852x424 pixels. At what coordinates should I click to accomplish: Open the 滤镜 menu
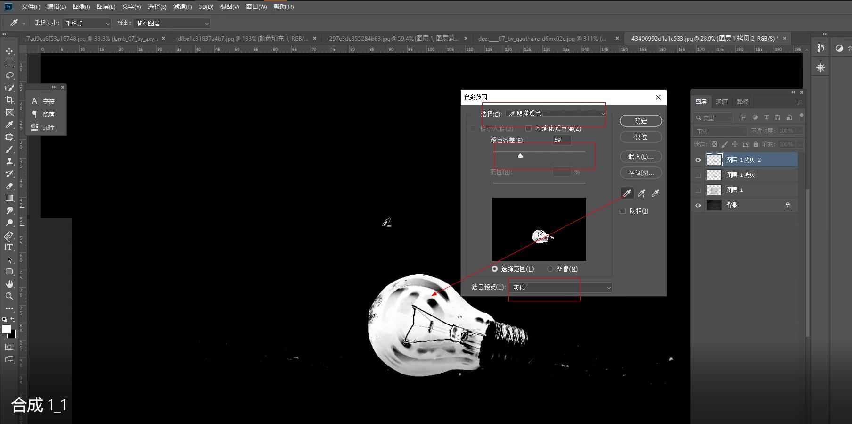click(x=182, y=7)
